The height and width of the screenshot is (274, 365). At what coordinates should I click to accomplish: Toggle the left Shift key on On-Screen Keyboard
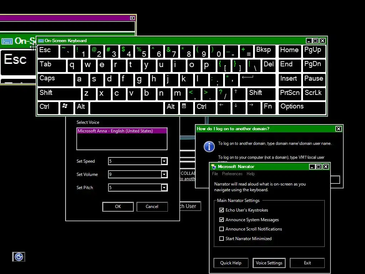click(x=59, y=94)
